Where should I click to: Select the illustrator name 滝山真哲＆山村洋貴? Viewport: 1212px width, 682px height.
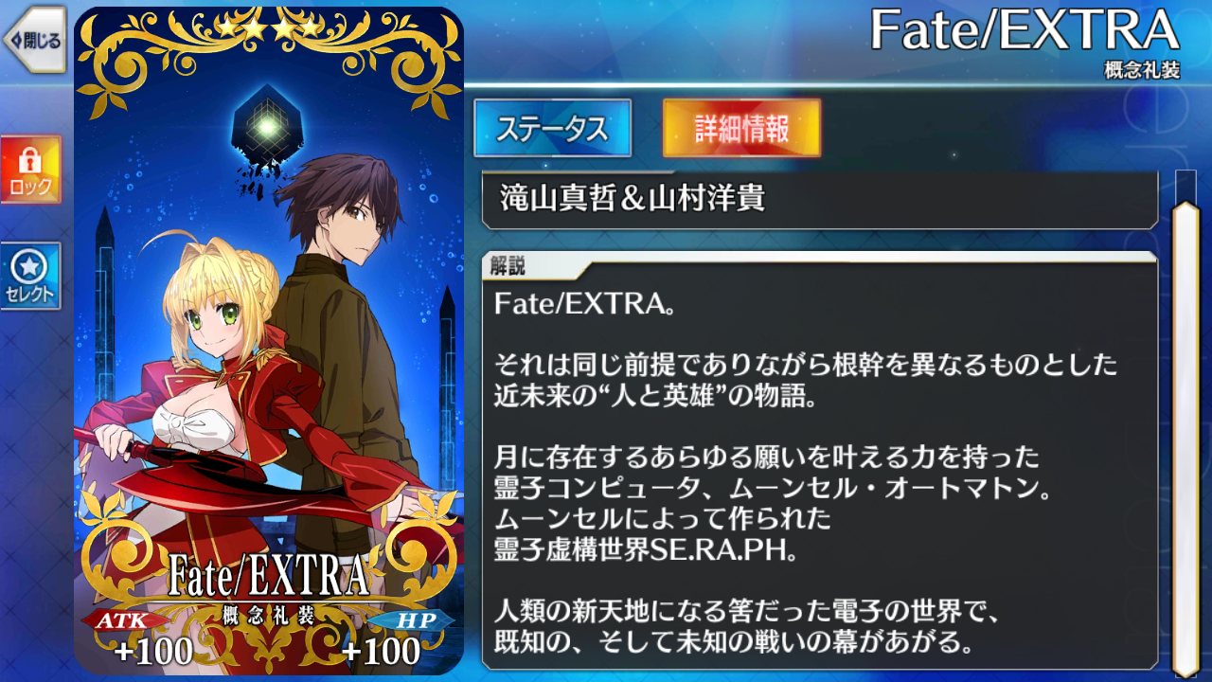632,199
